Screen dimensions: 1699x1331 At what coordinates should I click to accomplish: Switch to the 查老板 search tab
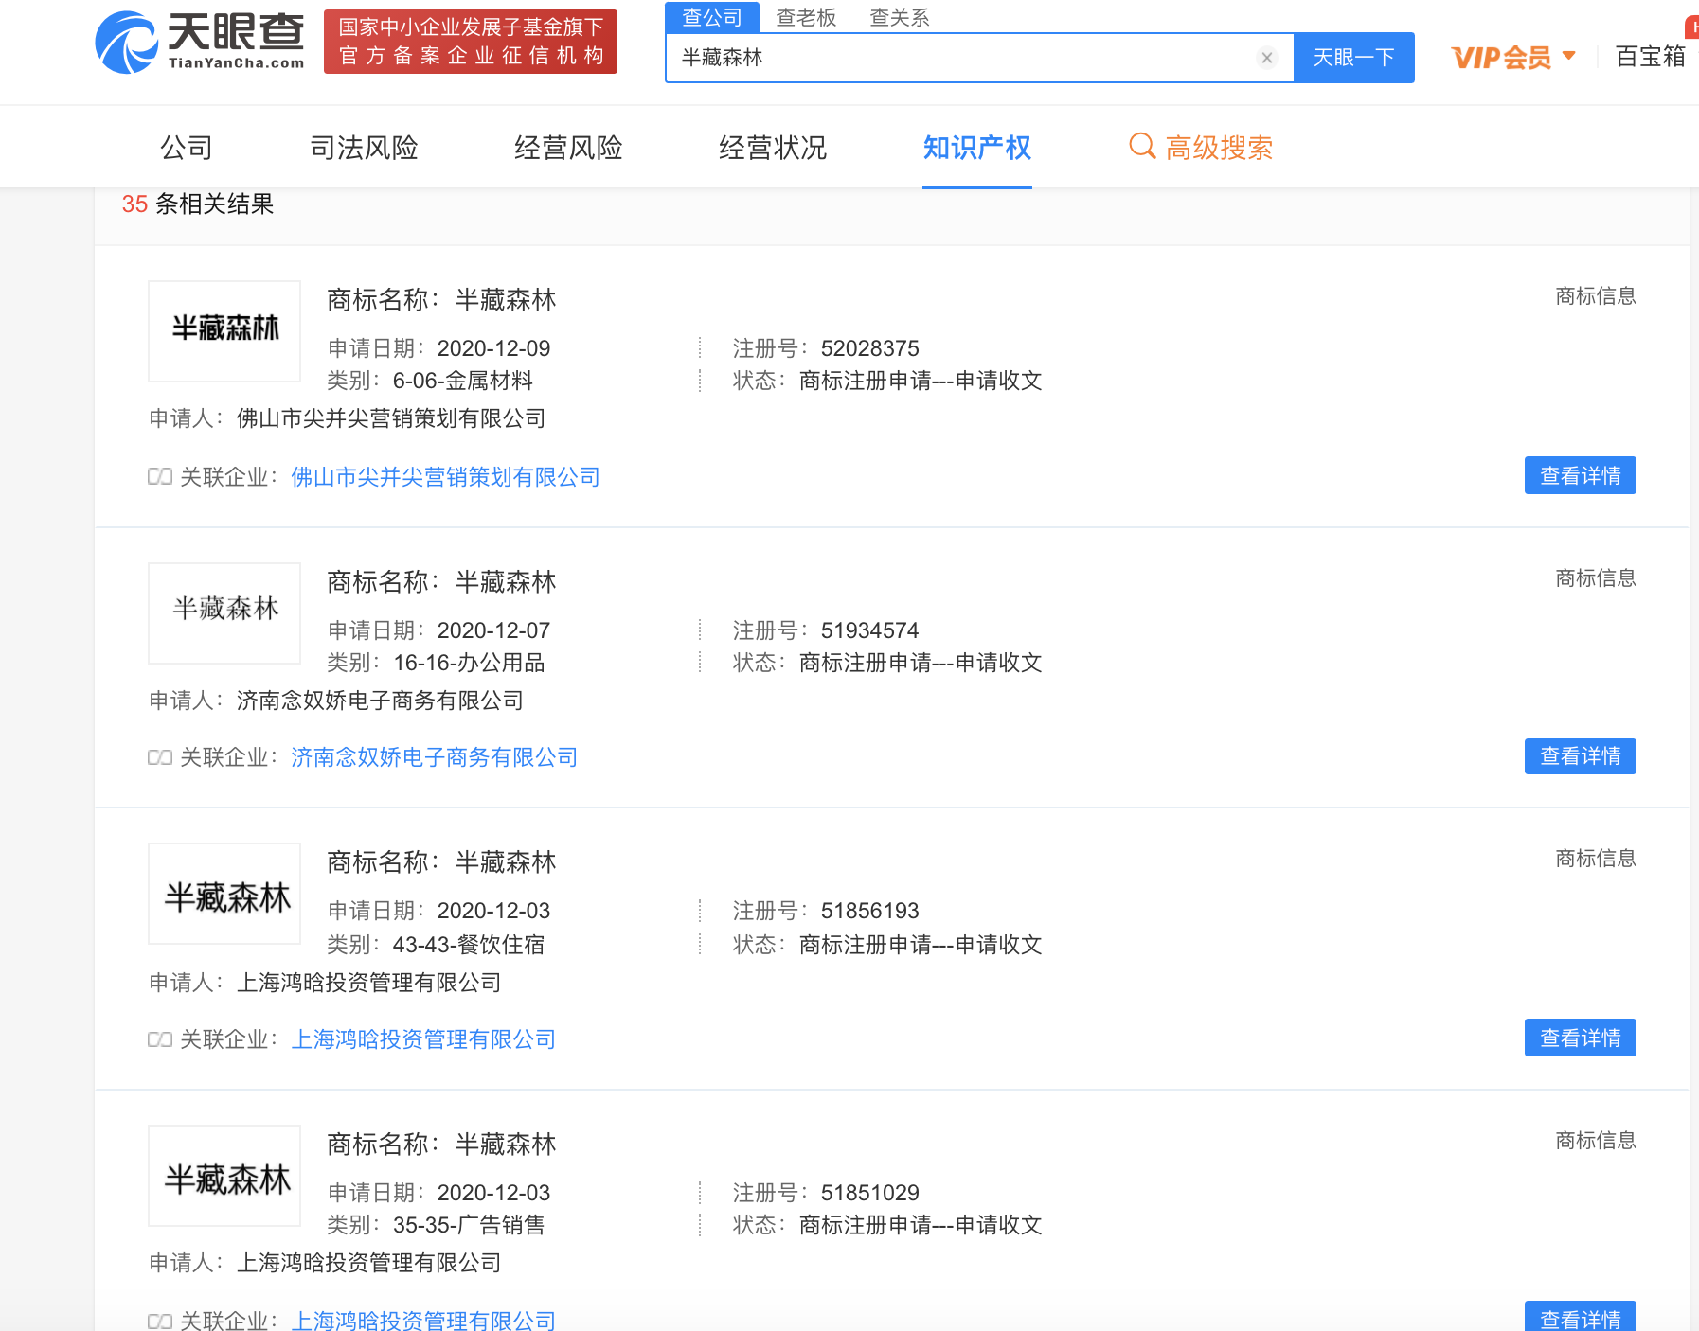pos(804,17)
